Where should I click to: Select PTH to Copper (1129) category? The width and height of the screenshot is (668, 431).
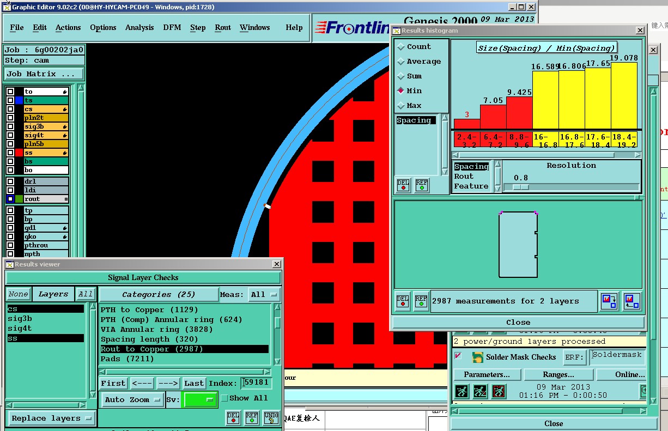[184, 310]
